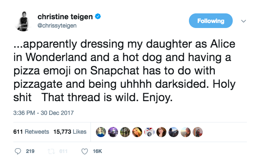This screenshot has height=163, width=259.
Task: Toggle the Following button
Action: click(x=211, y=21)
